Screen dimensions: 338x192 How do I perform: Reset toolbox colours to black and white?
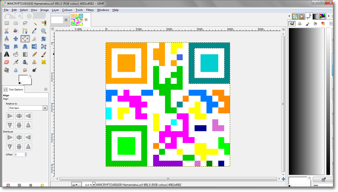point(20,83)
